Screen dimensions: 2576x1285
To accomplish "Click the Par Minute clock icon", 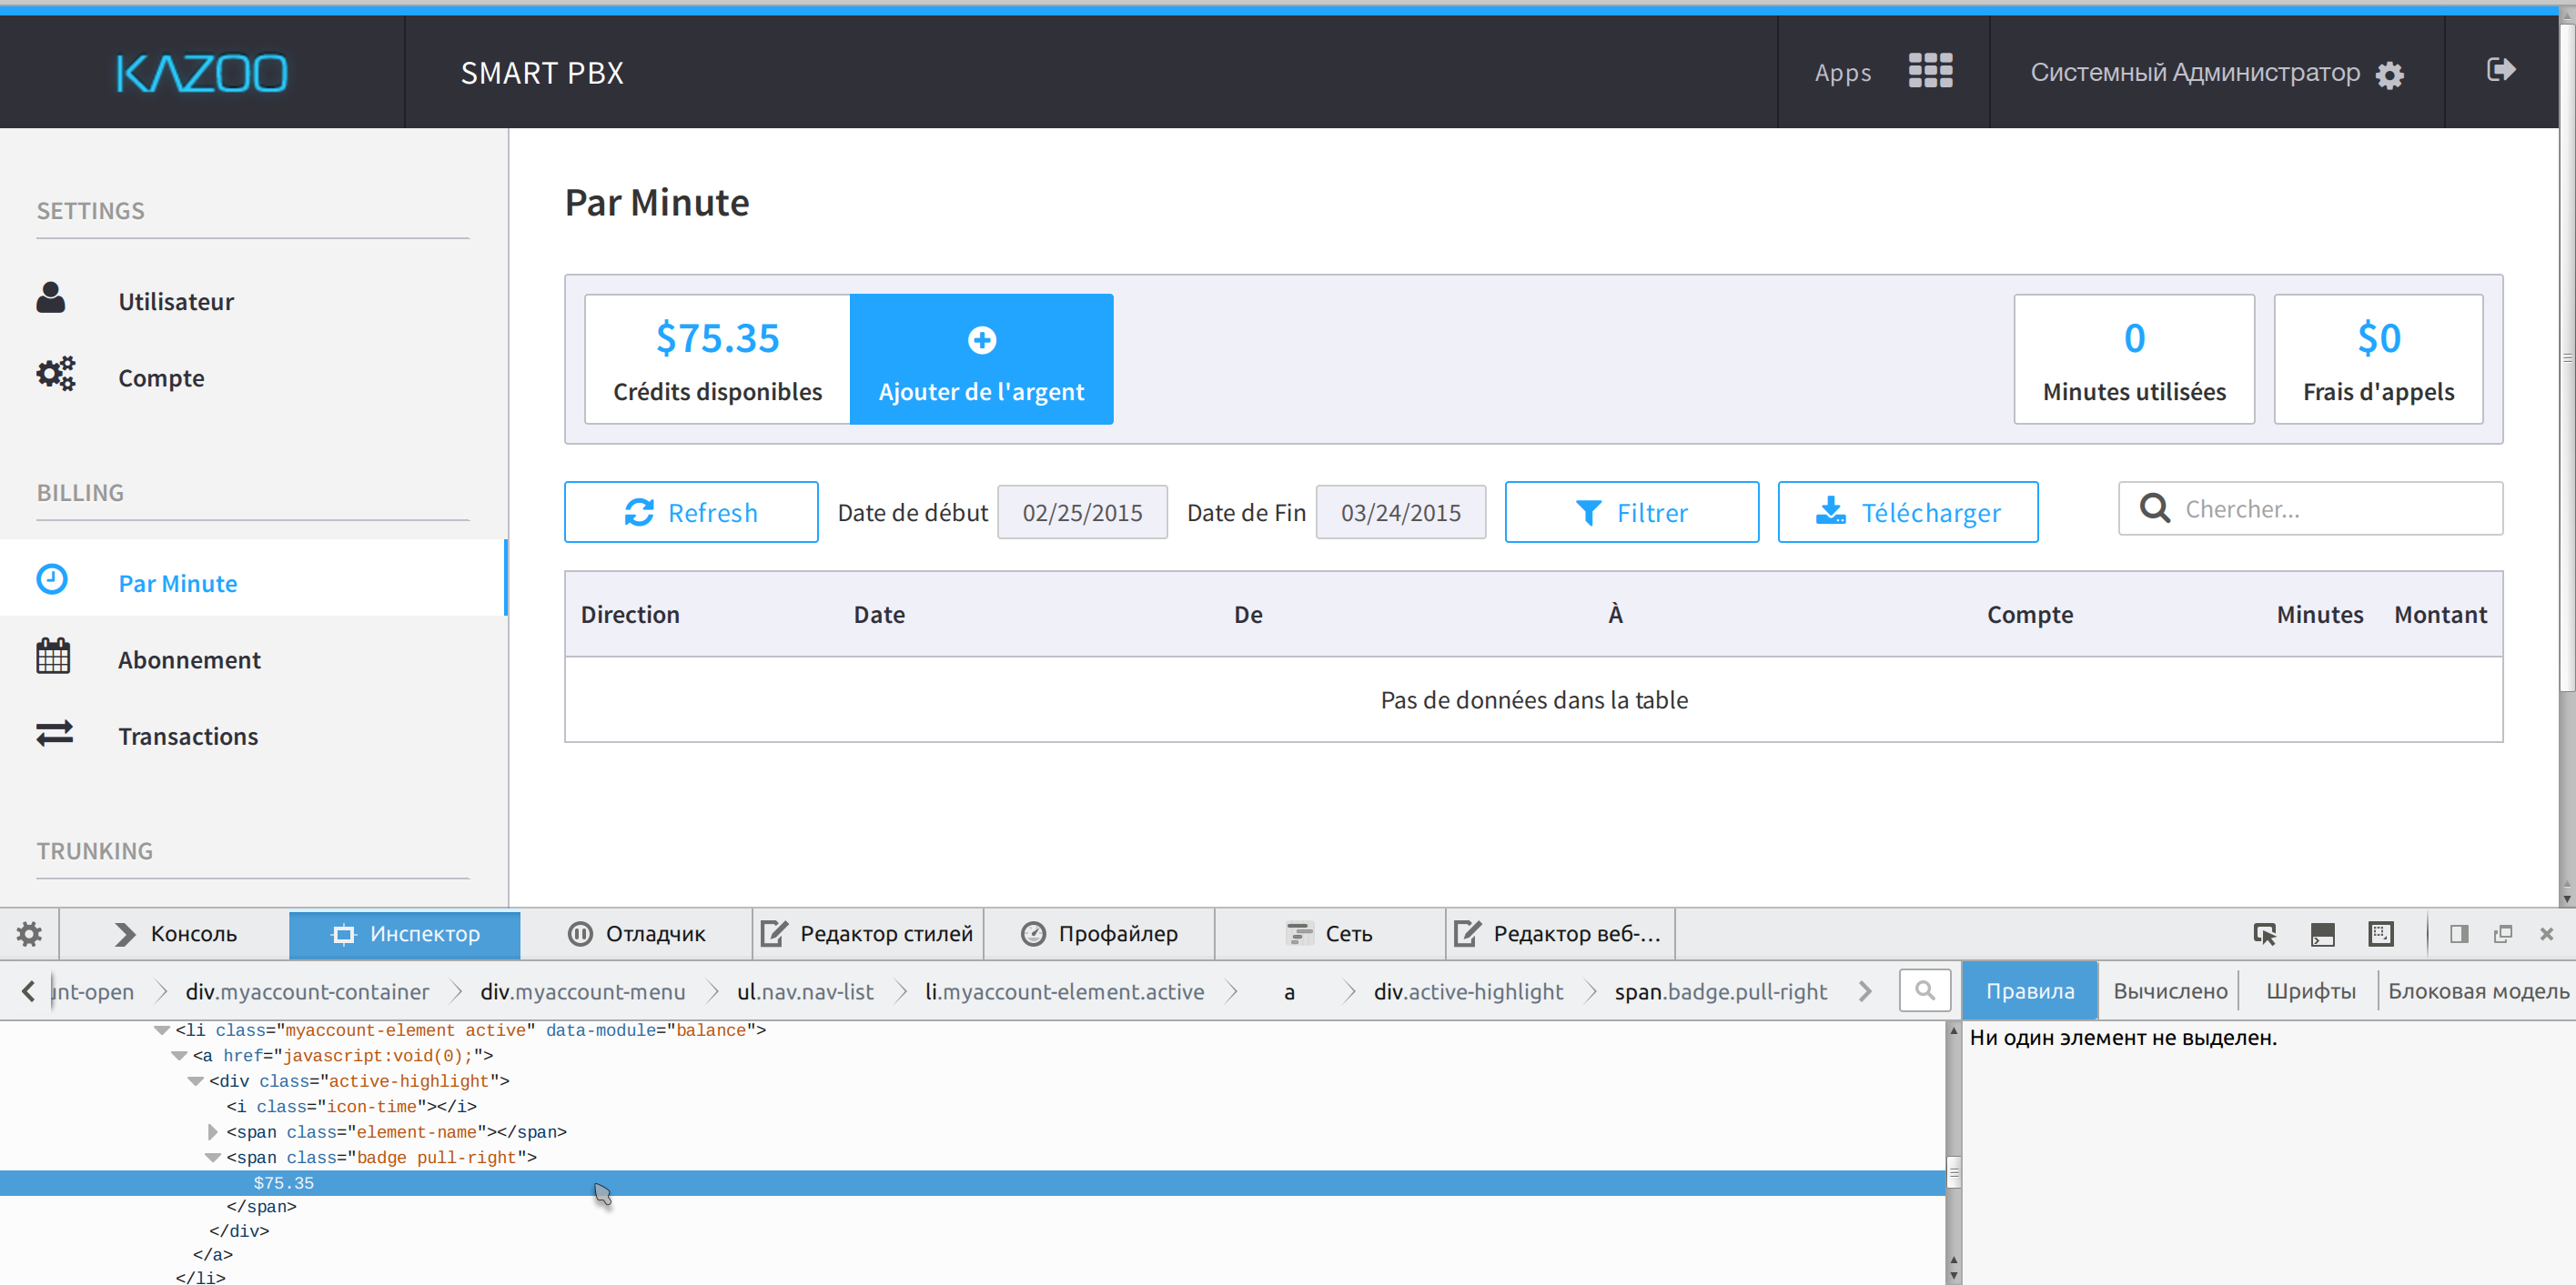I will click(52, 579).
